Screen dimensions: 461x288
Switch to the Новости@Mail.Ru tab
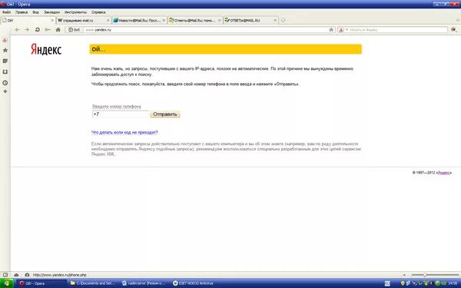139,20
